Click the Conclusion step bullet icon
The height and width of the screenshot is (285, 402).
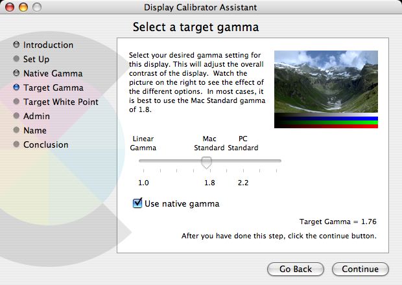[x=16, y=144]
